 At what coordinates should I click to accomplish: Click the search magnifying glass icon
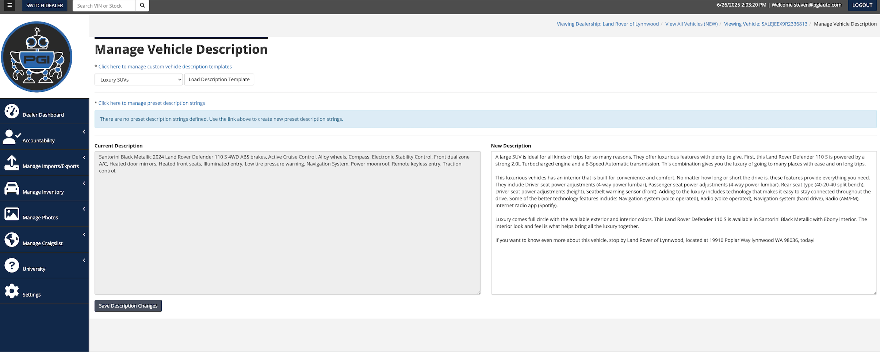point(142,5)
